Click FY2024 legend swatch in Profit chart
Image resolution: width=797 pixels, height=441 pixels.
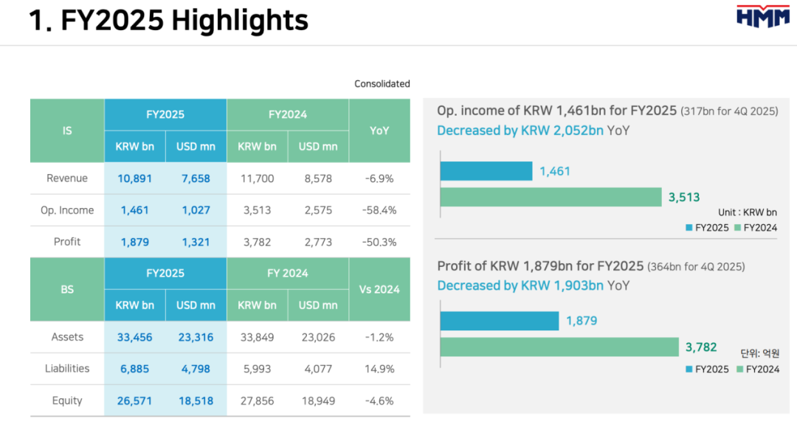click(739, 369)
